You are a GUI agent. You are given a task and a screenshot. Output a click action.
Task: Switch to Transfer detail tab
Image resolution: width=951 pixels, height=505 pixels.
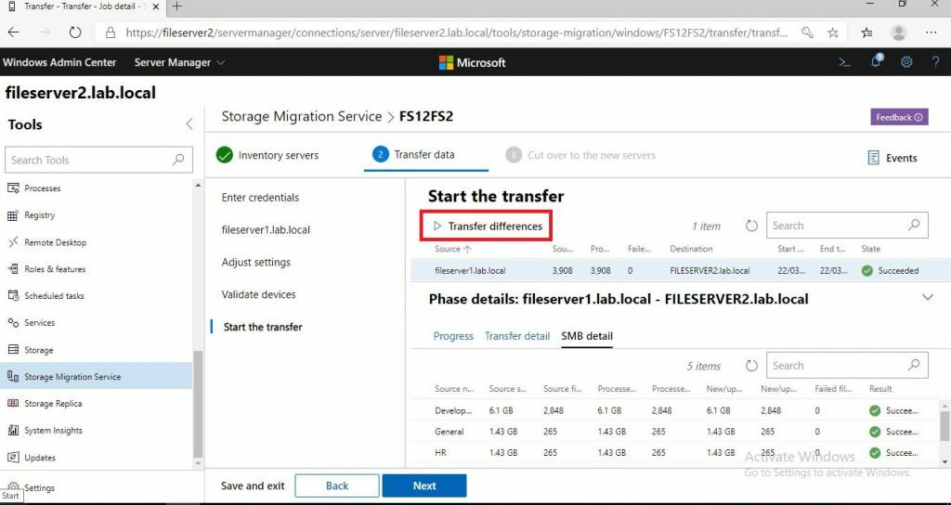click(517, 336)
